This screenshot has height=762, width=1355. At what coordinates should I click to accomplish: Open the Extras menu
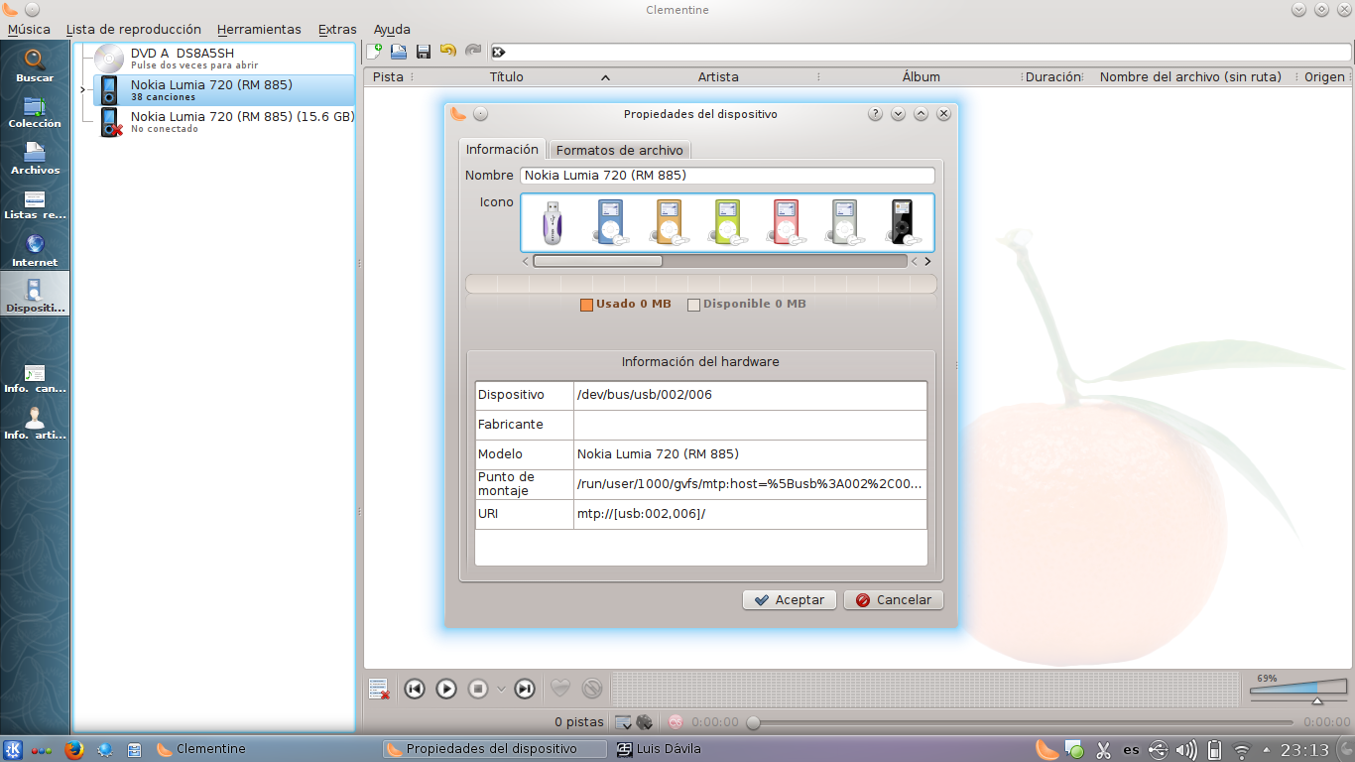(337, 30)
